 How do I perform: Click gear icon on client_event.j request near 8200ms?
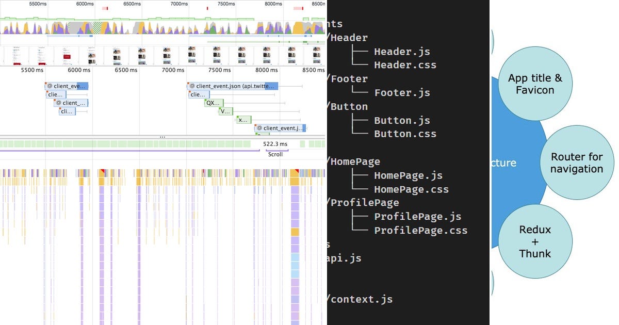tap(259, 128)
